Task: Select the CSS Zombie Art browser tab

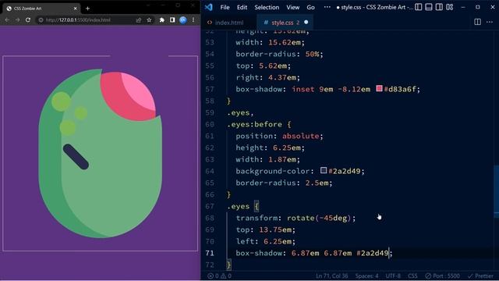Action: pyautogui.click(x=41, y=9)
